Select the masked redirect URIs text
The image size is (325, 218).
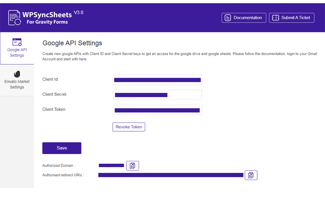click(171, 175)
